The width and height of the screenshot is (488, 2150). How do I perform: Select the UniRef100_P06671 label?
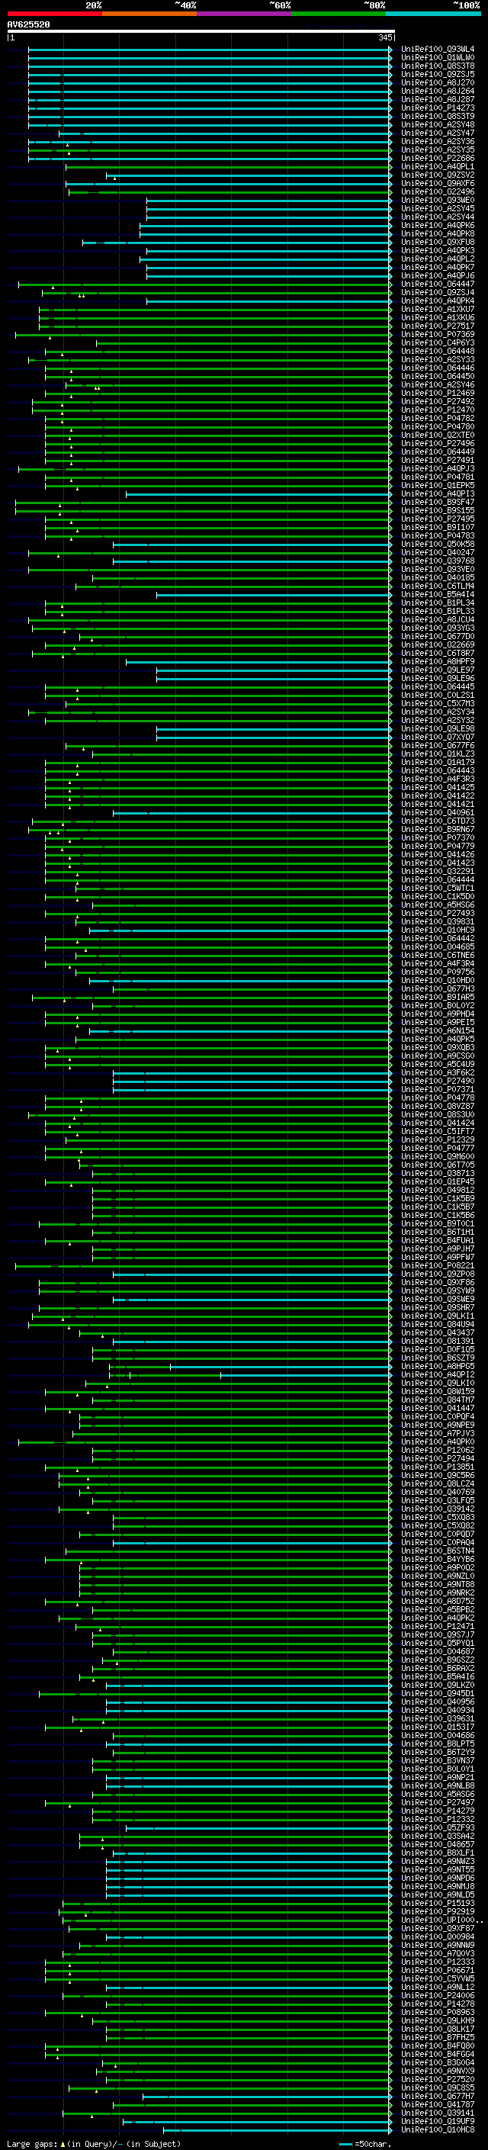[437, 1972]
